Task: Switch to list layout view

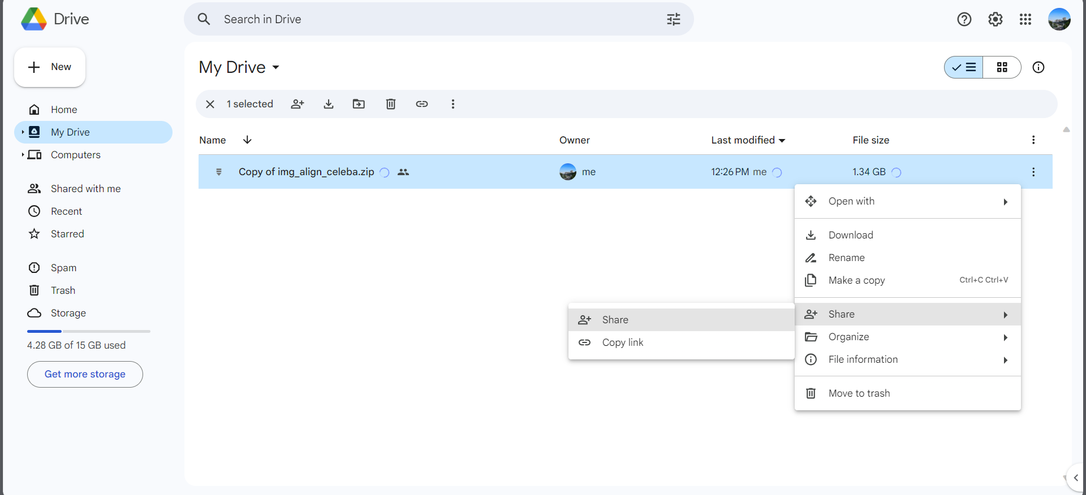Action: (964, 67)
